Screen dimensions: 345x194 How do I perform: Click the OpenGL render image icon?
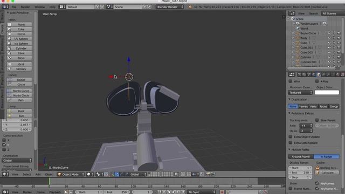pyautogui.click(x=208, y=174)
